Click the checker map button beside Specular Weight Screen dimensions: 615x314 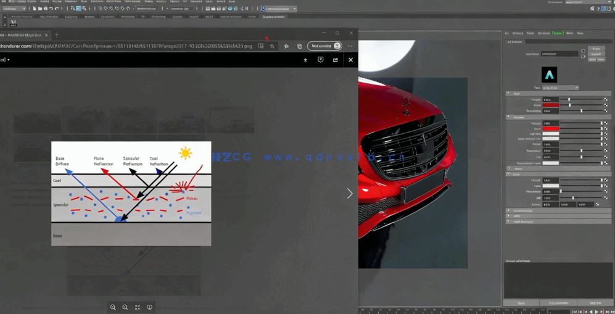606,123
